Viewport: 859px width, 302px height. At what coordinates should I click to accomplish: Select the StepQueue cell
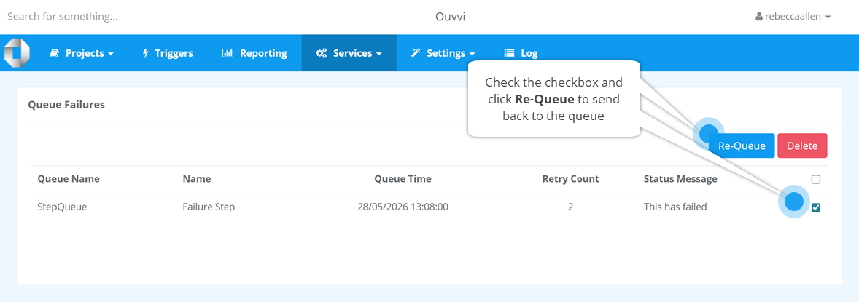(x=62, y=207)
